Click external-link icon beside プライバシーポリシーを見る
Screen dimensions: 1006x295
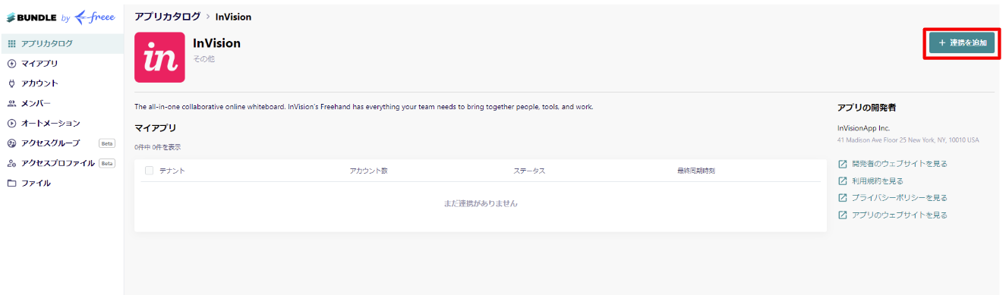[842, 198]
